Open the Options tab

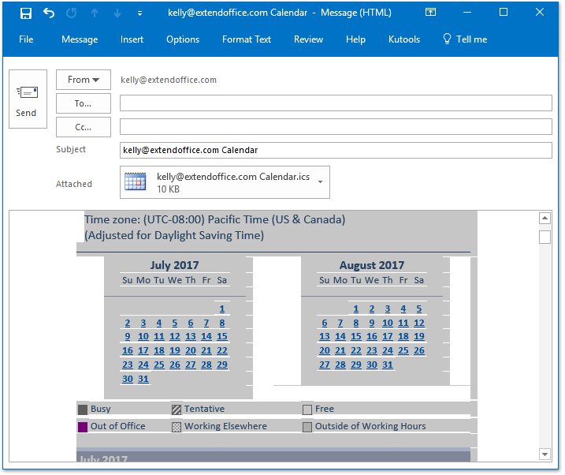[183, 39]
